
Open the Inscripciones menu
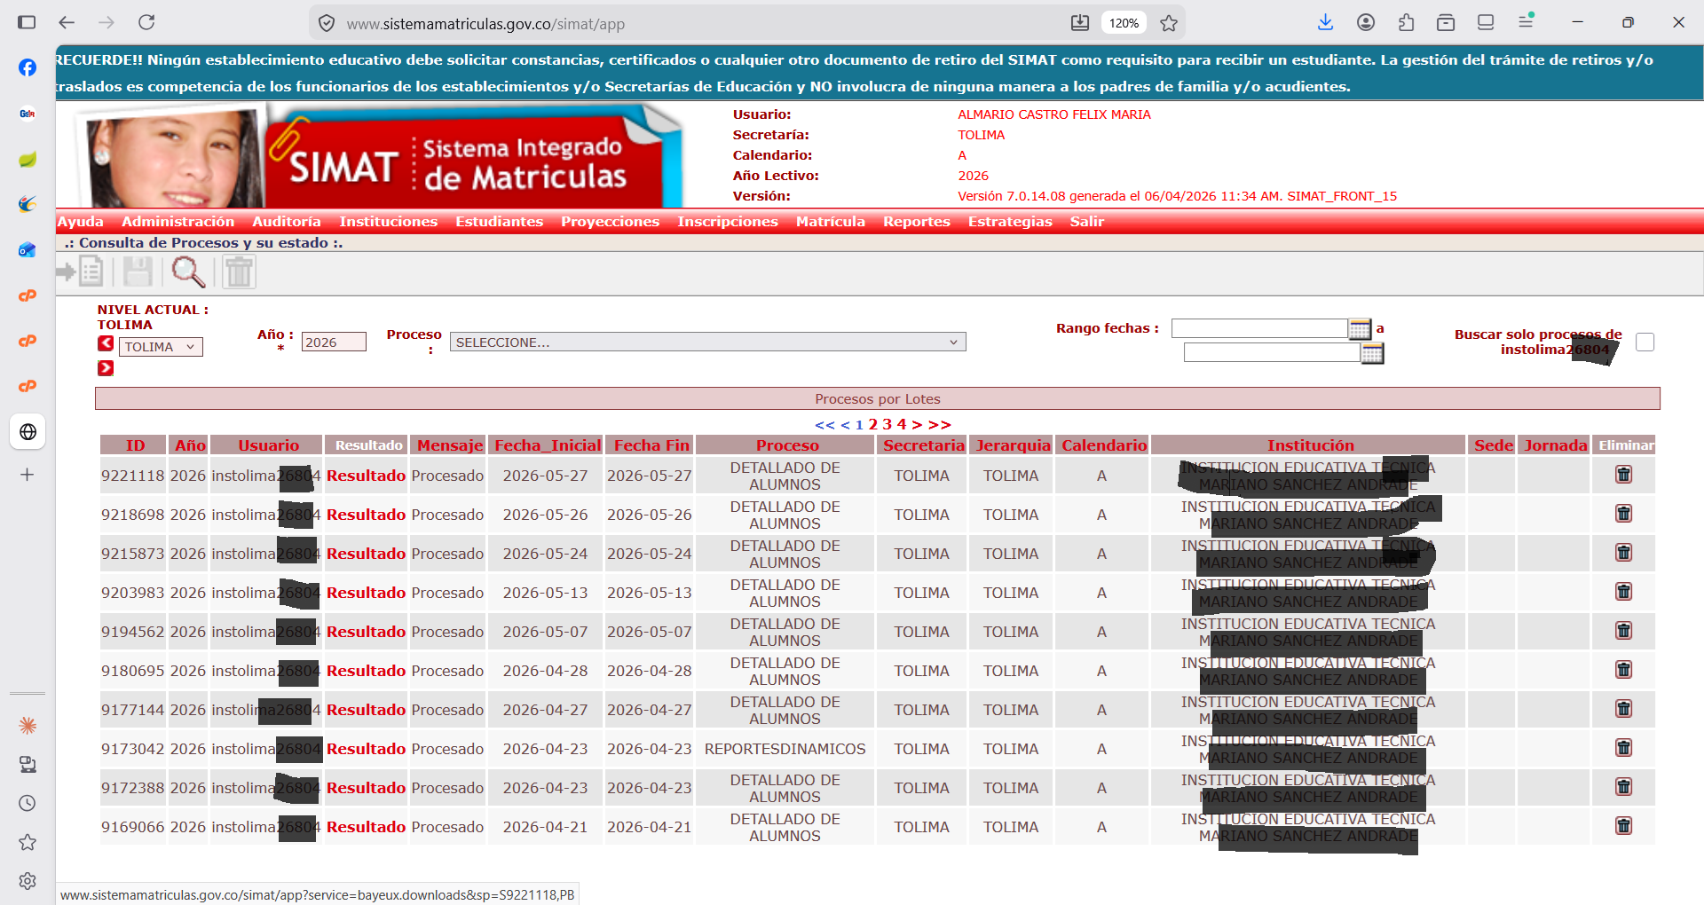point(728,222)
